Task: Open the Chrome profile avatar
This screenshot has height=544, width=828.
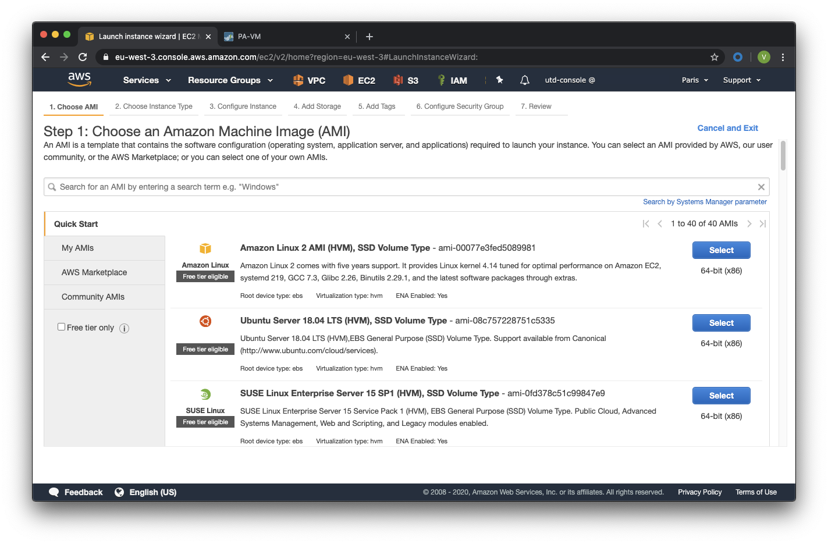Action: pos(764,57)
